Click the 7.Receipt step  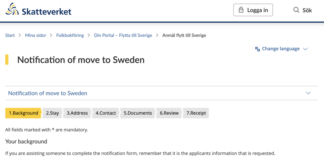(x=196, y=113)
